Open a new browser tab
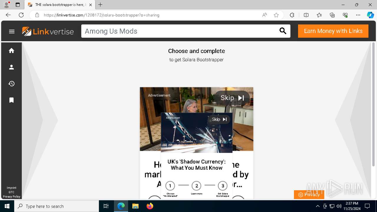This screenshot has height=212, width=377. click(100, 5)
